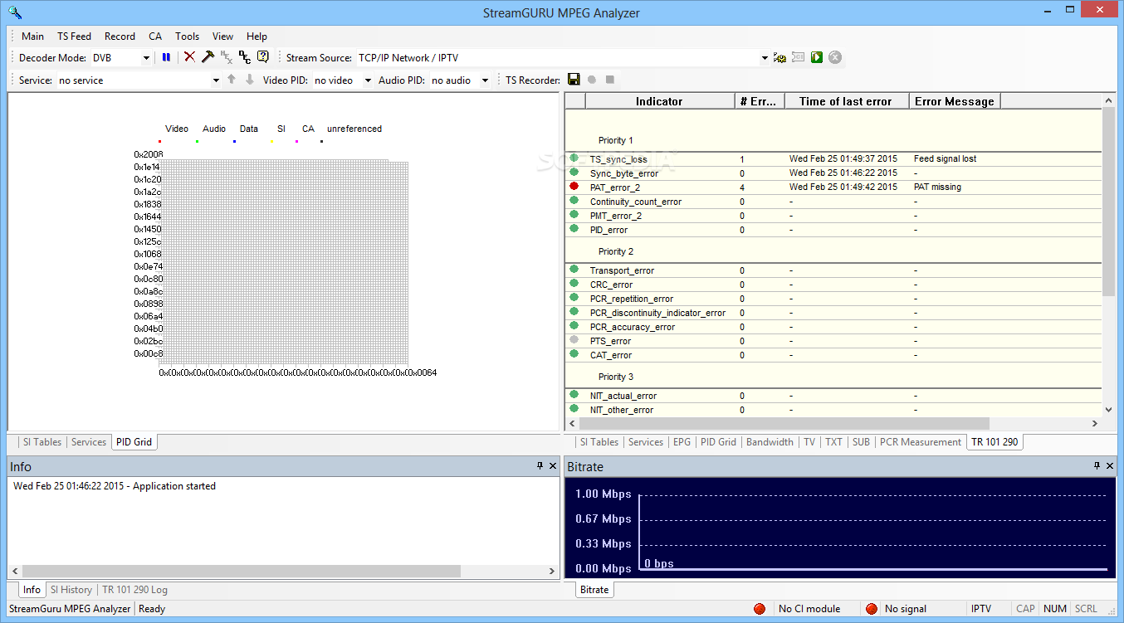Select the PCR Measurement tab
The width and height of the screenshot is (1124, 623).
point(921,442)
